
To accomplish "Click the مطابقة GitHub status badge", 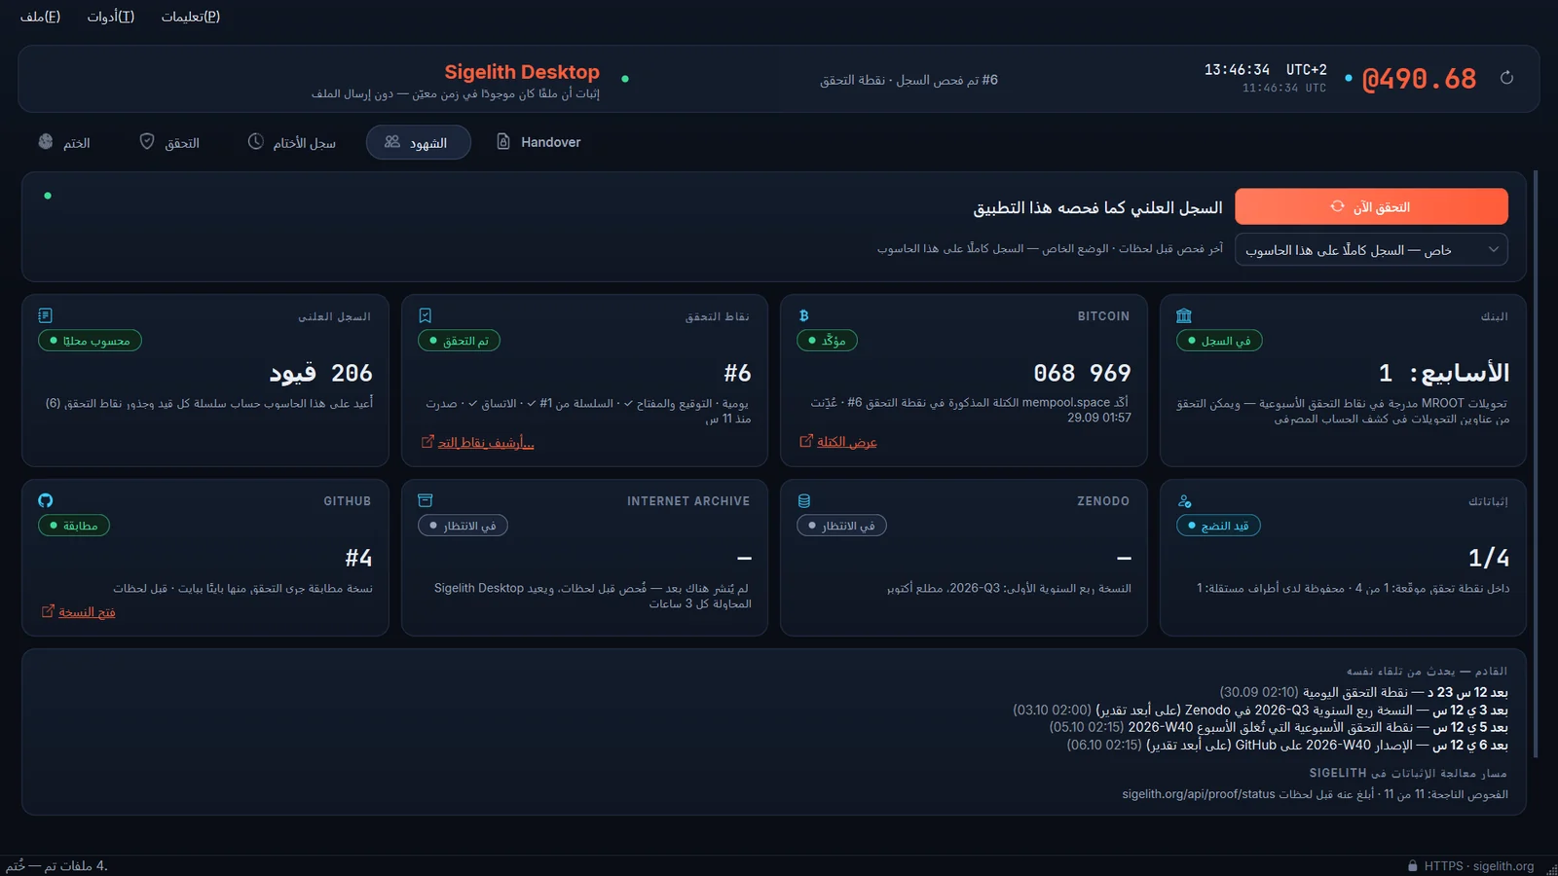I will [x=74, y=526].
